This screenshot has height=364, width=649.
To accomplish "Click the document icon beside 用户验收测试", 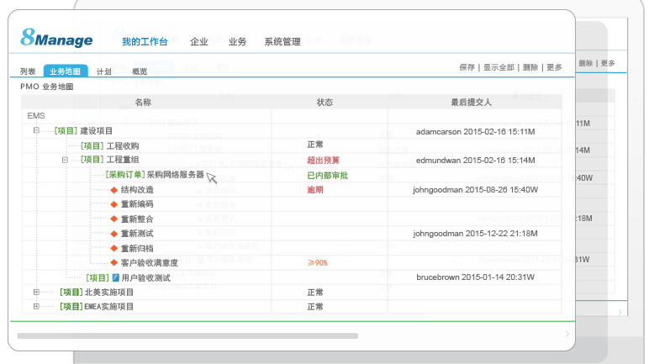I will coord(116,277).
